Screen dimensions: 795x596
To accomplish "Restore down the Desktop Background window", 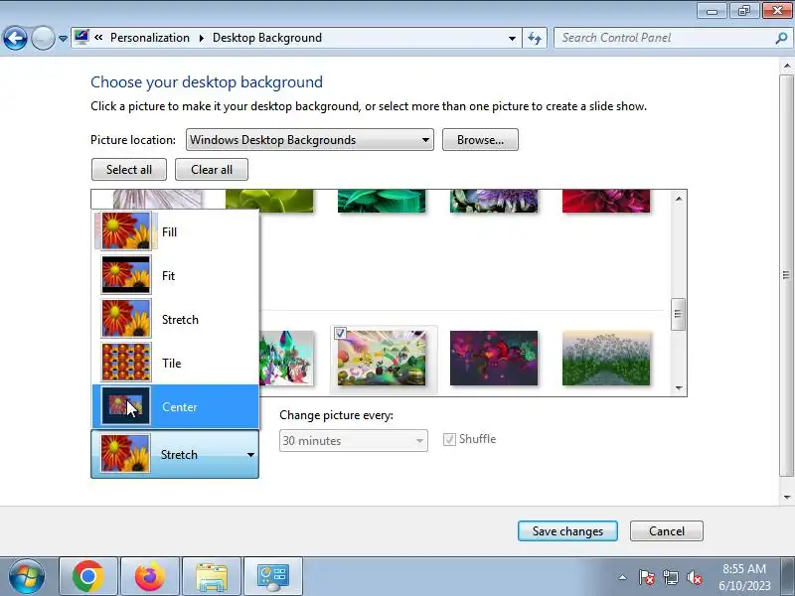I will (743, 11).
